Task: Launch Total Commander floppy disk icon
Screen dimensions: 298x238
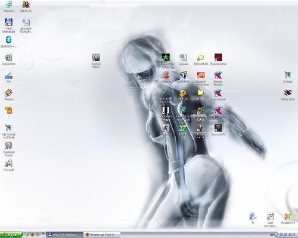Action: tap(8, 22)
